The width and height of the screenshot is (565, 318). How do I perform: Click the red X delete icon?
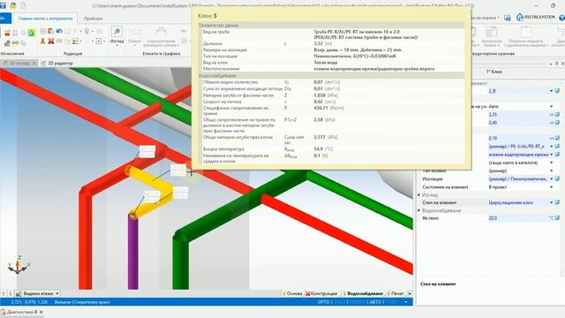tap(51, 42)
